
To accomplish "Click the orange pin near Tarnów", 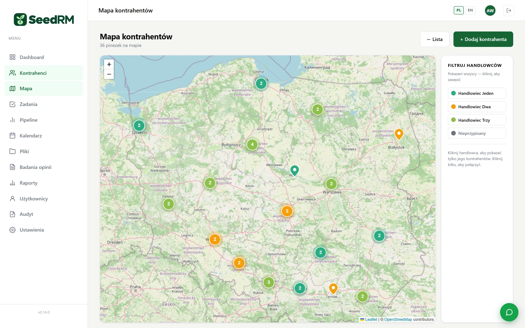I will [333, 288].
